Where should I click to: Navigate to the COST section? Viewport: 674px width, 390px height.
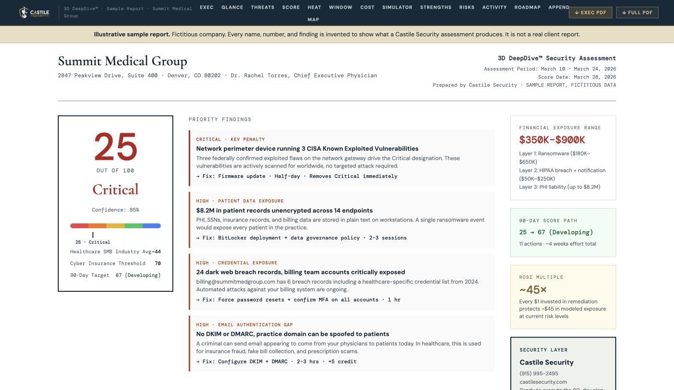367,7
